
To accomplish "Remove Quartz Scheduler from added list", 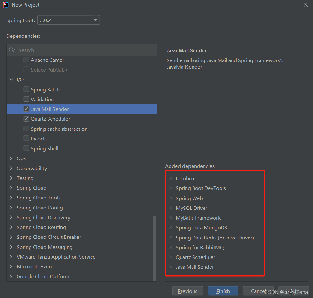I will 171,257.
